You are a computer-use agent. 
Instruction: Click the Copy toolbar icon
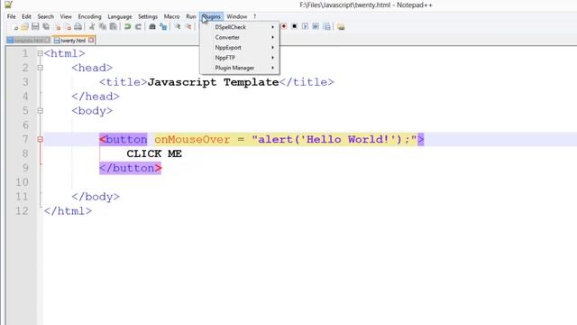(x=103, y=26)
